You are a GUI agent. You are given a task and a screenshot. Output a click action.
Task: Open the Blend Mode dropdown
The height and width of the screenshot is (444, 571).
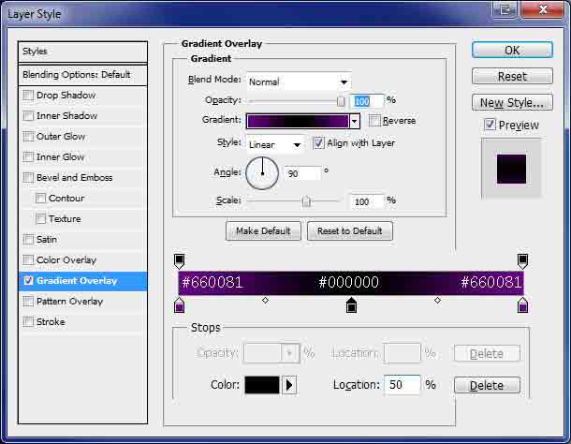(298, 81)
